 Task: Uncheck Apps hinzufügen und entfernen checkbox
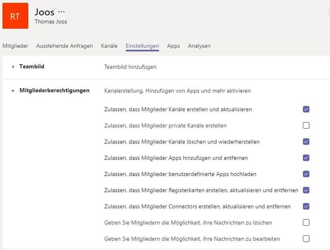(x=306, y=158)
